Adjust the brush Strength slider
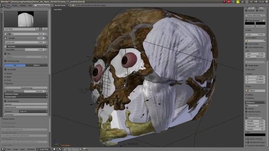This screenshot has height=151, width=269. [26, 38]
